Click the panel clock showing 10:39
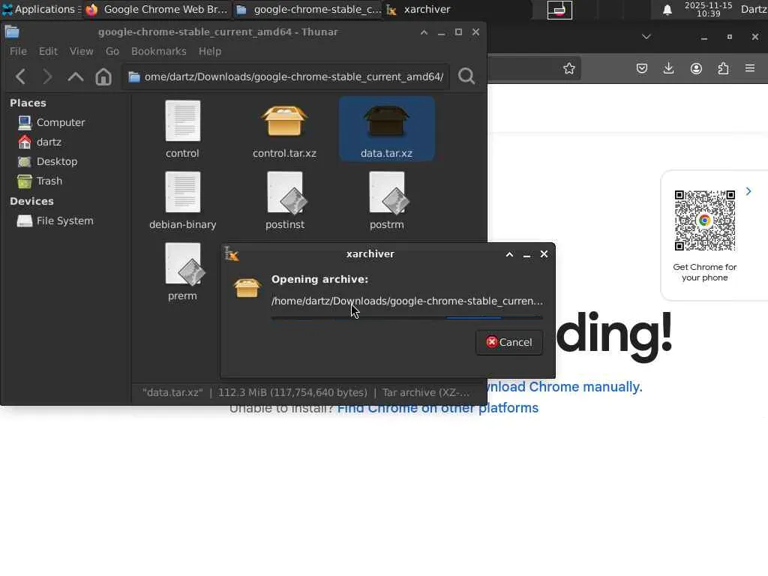This screenshot has height=576, width=768. [x=708, y=9]
